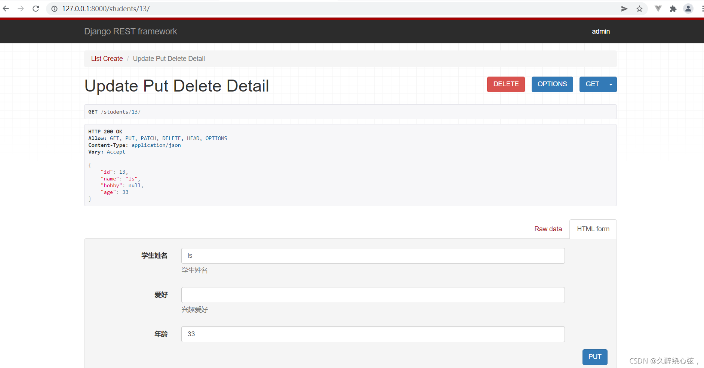Screen dimensions: 704x368
Task: Select the "id": 13 JSON line
Action: [x=114, y=172]
